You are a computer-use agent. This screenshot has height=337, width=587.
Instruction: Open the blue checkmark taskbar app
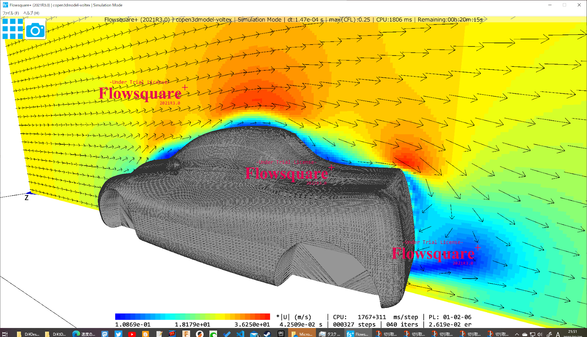pos(227,334)
